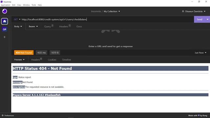Send the request
The image size is (210, 118).
(199, 19)
